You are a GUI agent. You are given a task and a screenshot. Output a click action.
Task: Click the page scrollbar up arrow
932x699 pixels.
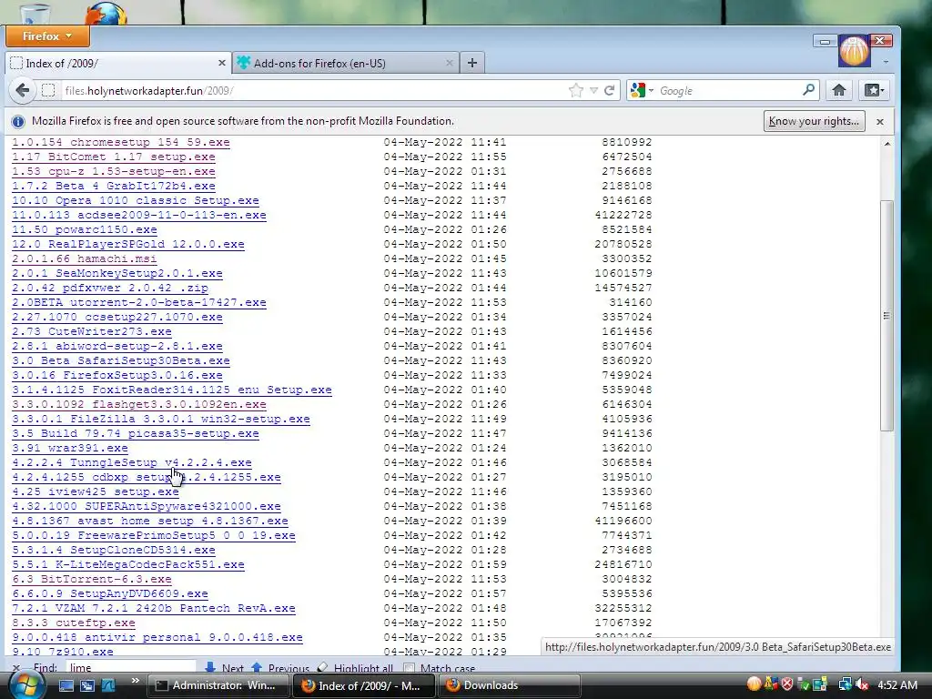tap(886, 144)
